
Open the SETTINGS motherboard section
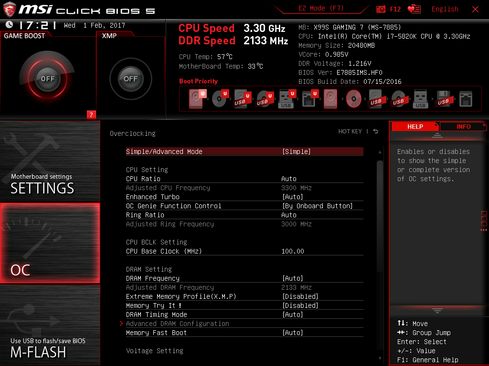click(x=50, y=162)
